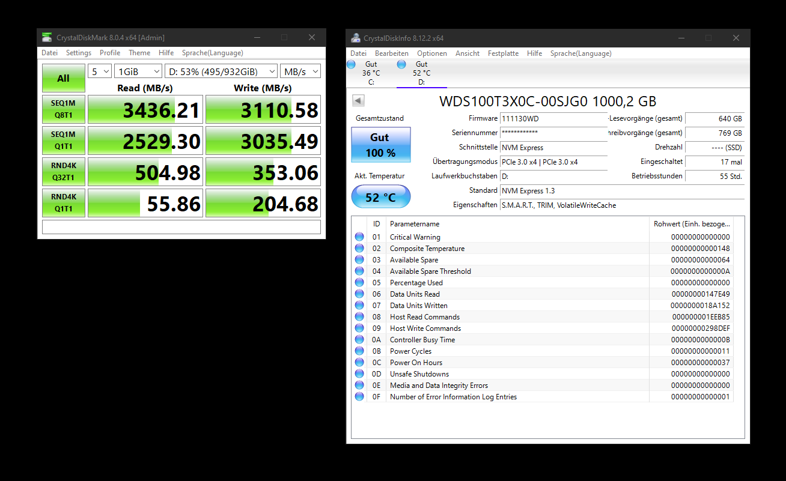Click status orb for Percentage Used

359,282
